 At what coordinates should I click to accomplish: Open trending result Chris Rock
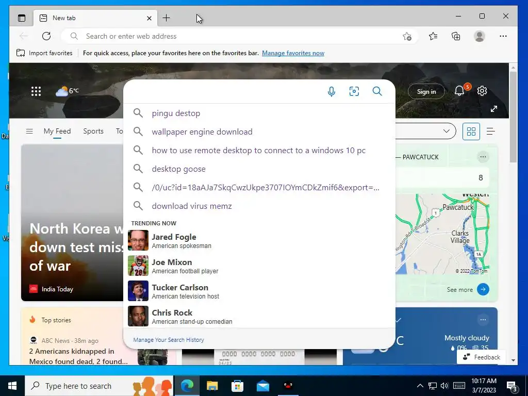(x=259, y=316)
